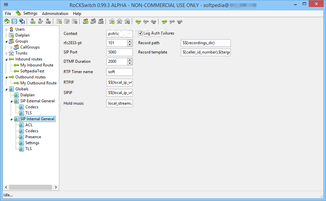Click the edit user toolbar icon
The image size is (326, 201).
(x=41, y=21)
